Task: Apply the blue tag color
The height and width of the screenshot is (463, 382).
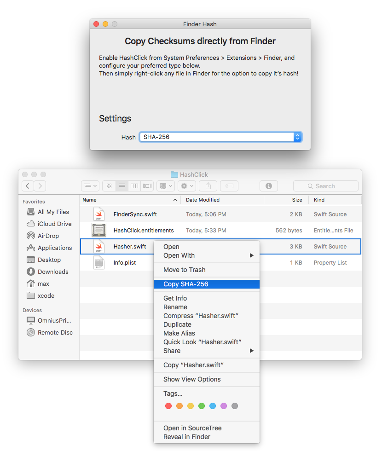Action: pyautogui.click(x=213, y=406)
